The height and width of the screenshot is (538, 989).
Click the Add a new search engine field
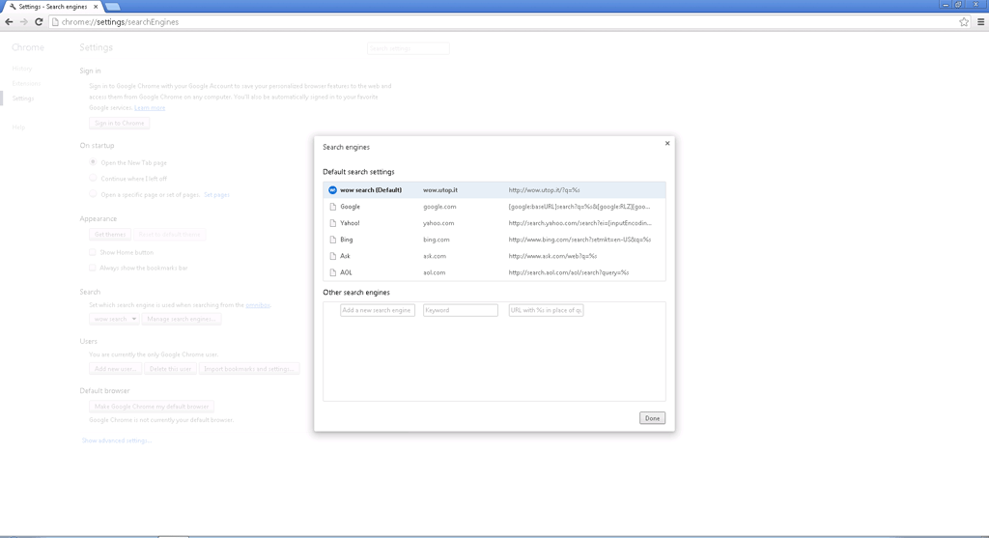[x=377, y=310]
